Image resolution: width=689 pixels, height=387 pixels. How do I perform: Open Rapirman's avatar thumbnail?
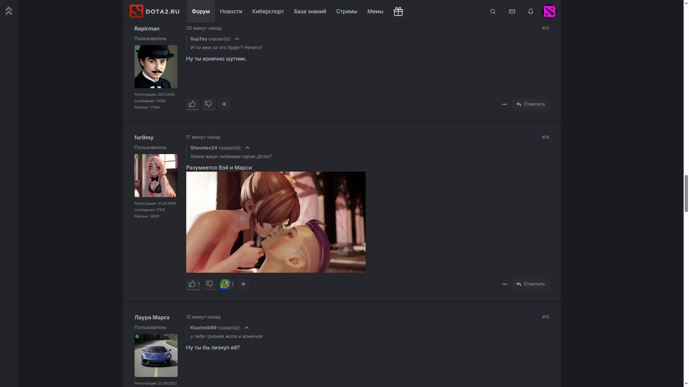[x=156, y=67]
